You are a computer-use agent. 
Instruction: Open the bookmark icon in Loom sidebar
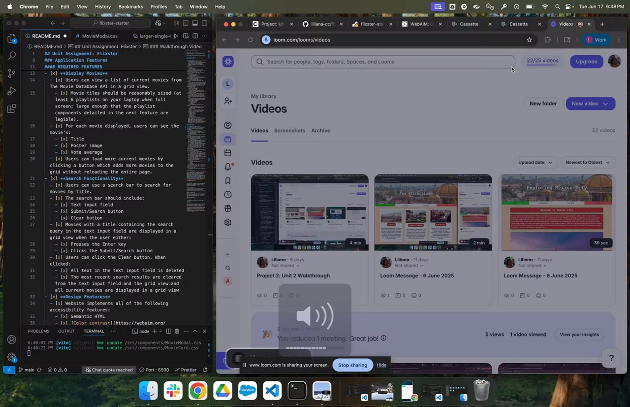[228, 181]
